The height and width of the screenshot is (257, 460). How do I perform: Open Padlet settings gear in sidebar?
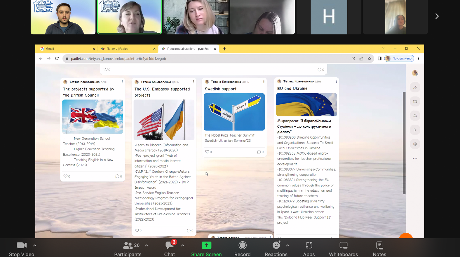(415, 144)
